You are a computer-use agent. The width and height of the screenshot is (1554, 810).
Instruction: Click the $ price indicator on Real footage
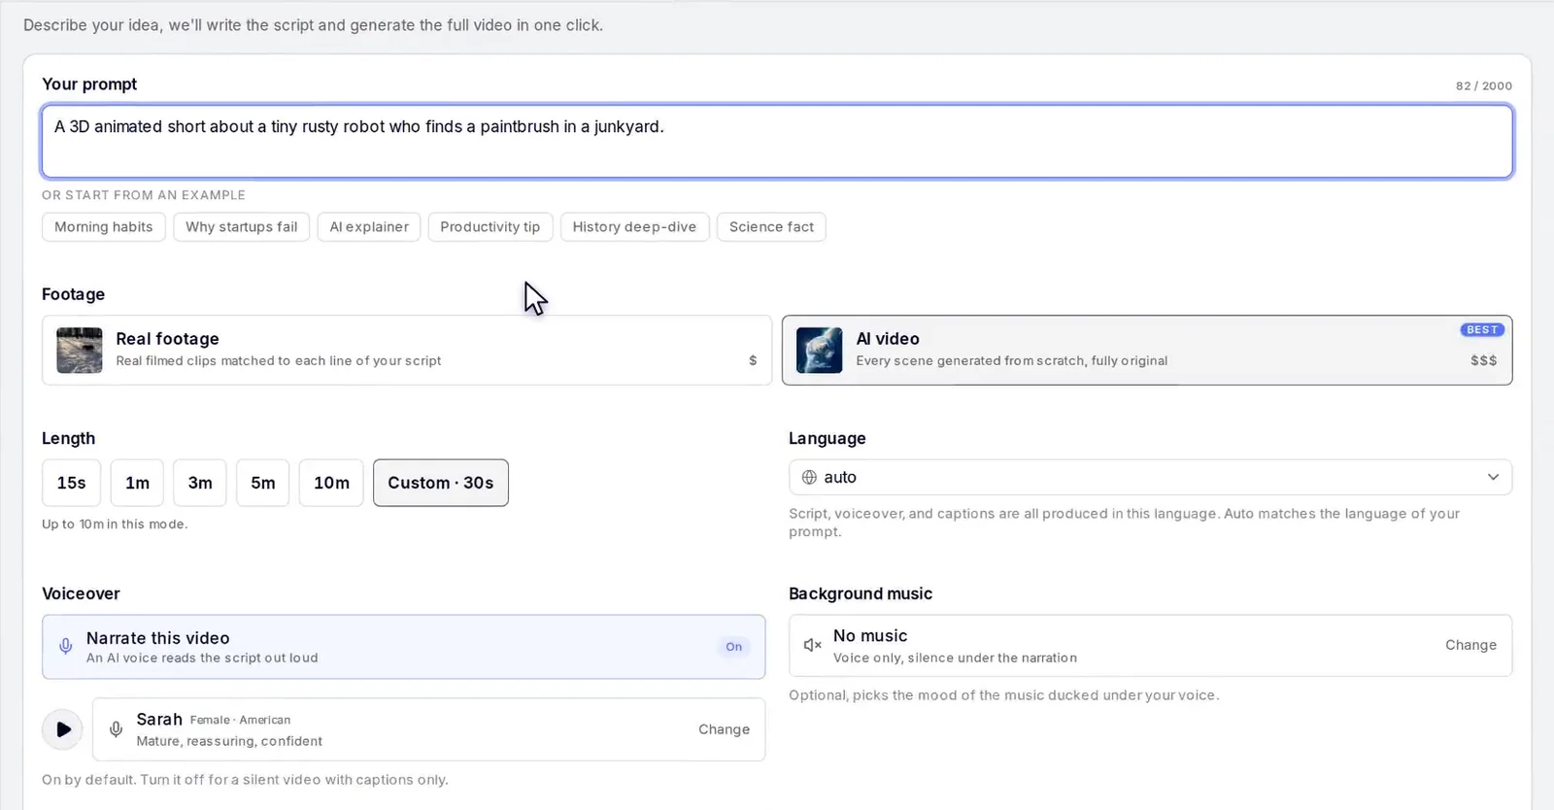(x=753, y=360)
